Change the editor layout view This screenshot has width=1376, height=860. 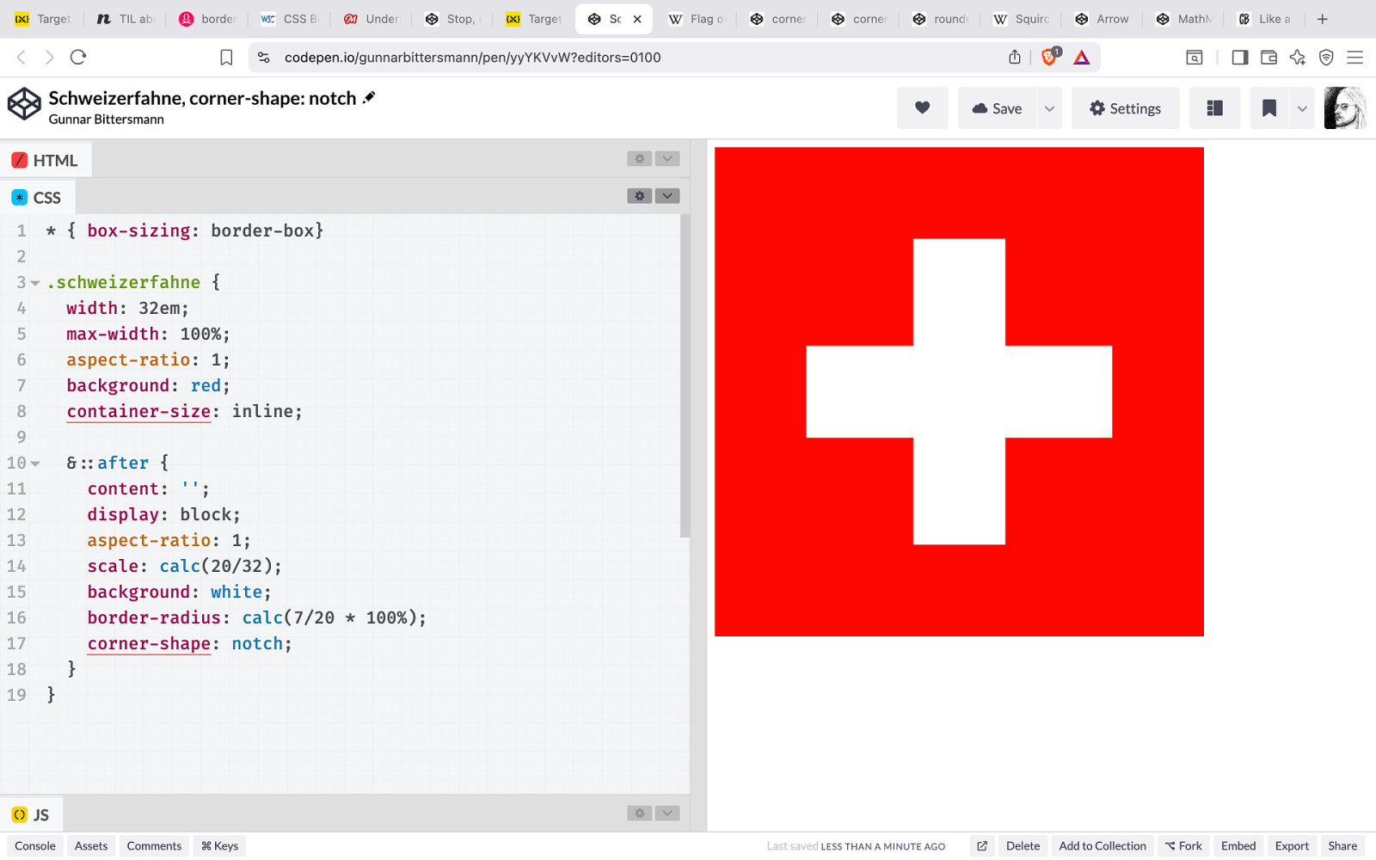click(1214, 108)
